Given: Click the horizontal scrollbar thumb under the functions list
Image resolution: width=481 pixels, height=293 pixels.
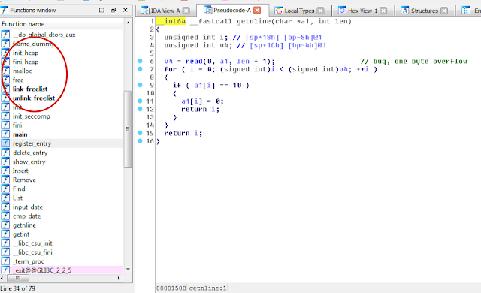Looking at the screenshot, I should click(18, 278).
